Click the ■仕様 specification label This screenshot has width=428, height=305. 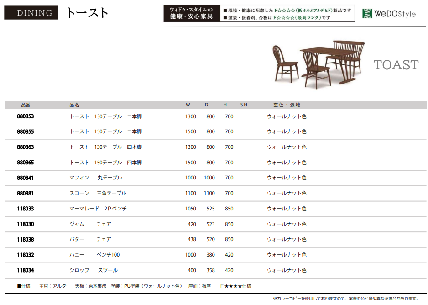pyautogui.click(x=24, y=286)
